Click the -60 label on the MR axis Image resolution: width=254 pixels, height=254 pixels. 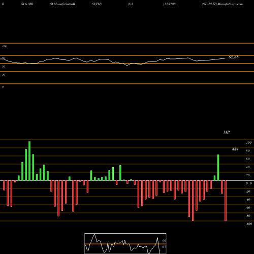click(x=248, y=208)
